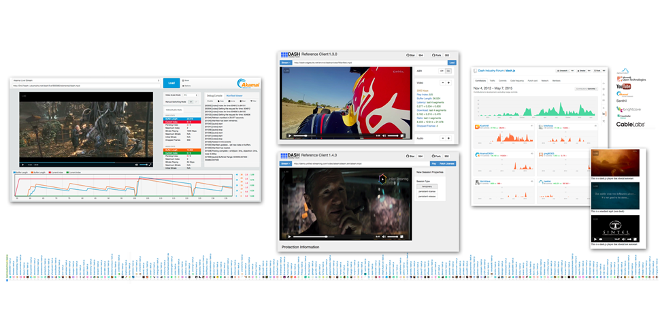Click Star button in Reference Client 1.3.0
The height and width of the screenshot is (330, 660).
410,55
